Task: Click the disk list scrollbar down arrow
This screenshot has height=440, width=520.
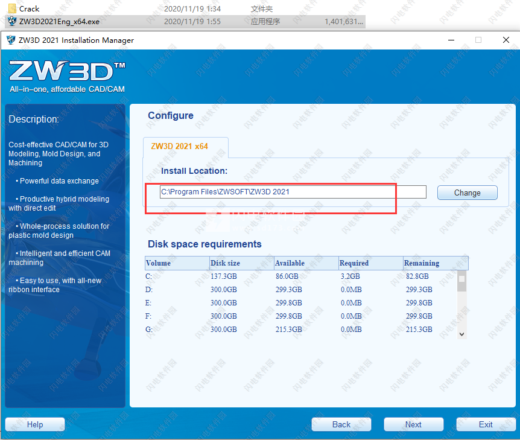Action: pos(461,334)
